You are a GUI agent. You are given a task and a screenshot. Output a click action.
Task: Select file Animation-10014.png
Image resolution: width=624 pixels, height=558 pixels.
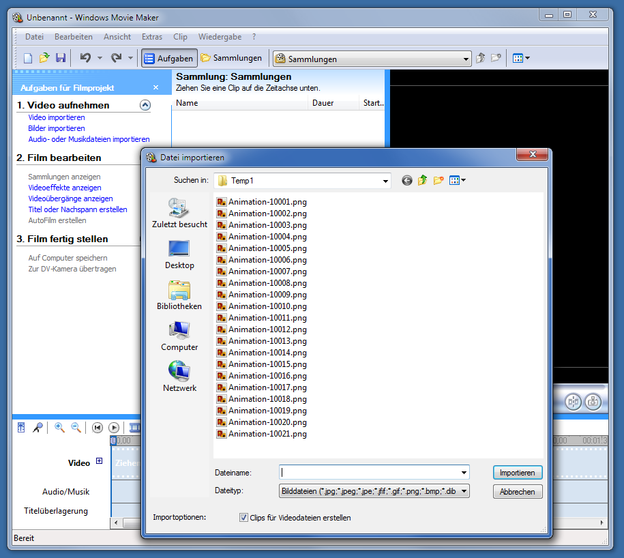(x=262, y=353)
